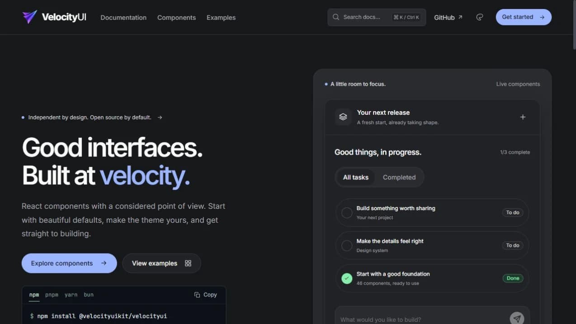Click 46 components, ready to use text
Screen dimensions: 576x324
[387, 283]
